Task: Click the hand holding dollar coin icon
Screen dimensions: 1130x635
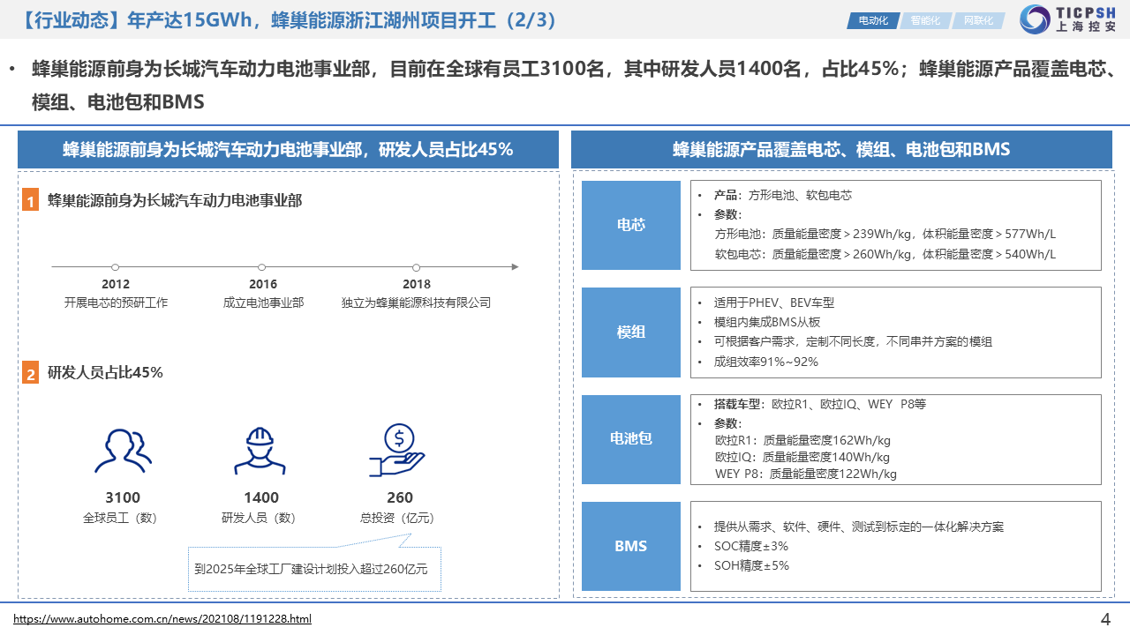Action: (x=397, y=451)
